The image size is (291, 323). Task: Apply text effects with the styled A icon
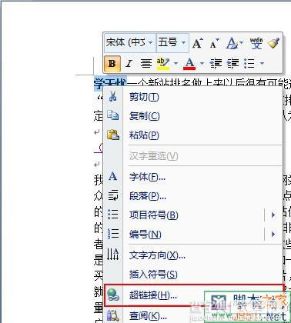(x=232, y=43)
